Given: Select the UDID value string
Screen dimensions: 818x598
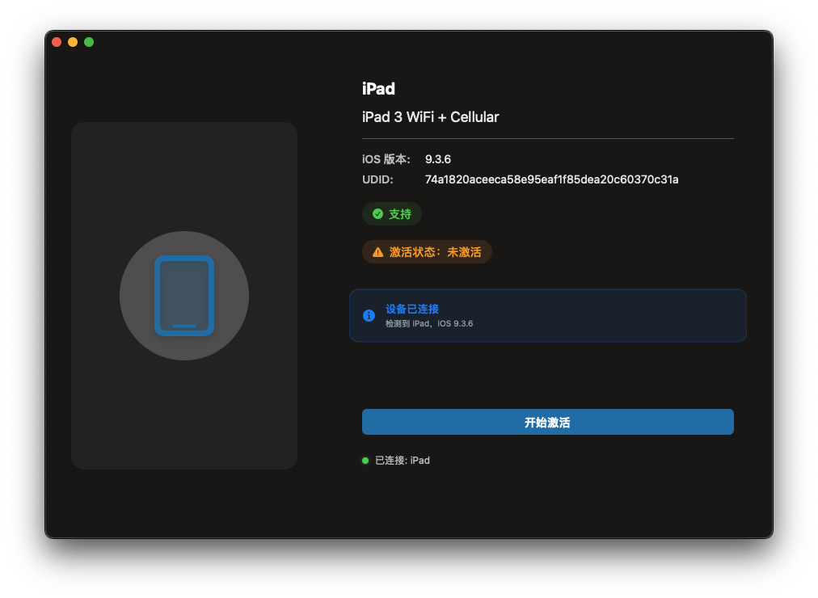Looking at the screenshot, I should (551, 179).
